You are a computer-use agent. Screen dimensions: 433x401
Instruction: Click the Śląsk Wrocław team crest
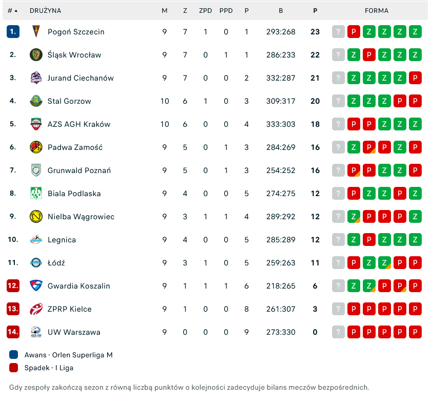click(36, 55)
